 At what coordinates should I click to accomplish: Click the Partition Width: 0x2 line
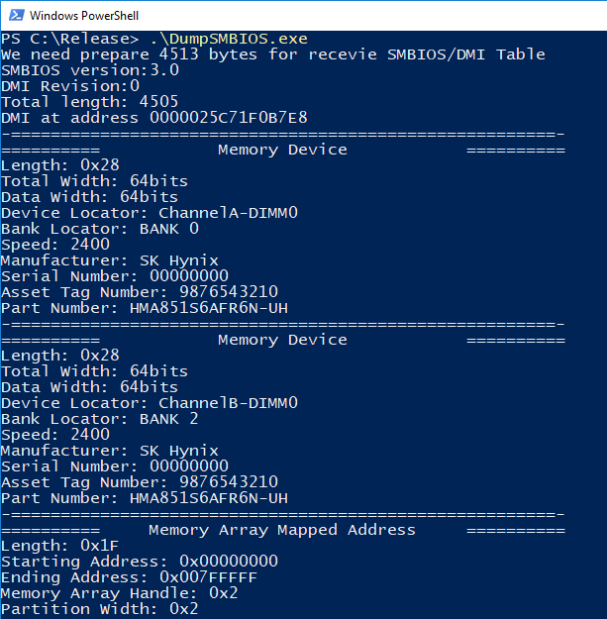(99, 609)
